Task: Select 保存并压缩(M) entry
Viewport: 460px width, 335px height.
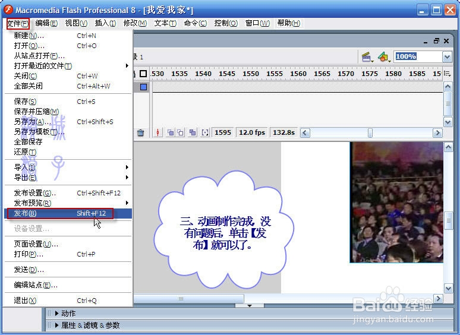Action: [68, 112]
